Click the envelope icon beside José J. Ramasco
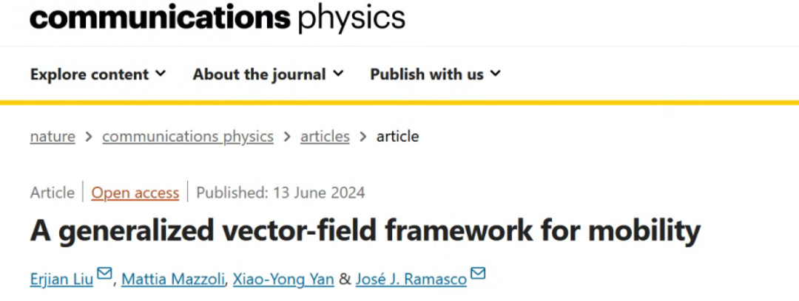The height and width of the screenshot is (301, 799). coord(477,274)
